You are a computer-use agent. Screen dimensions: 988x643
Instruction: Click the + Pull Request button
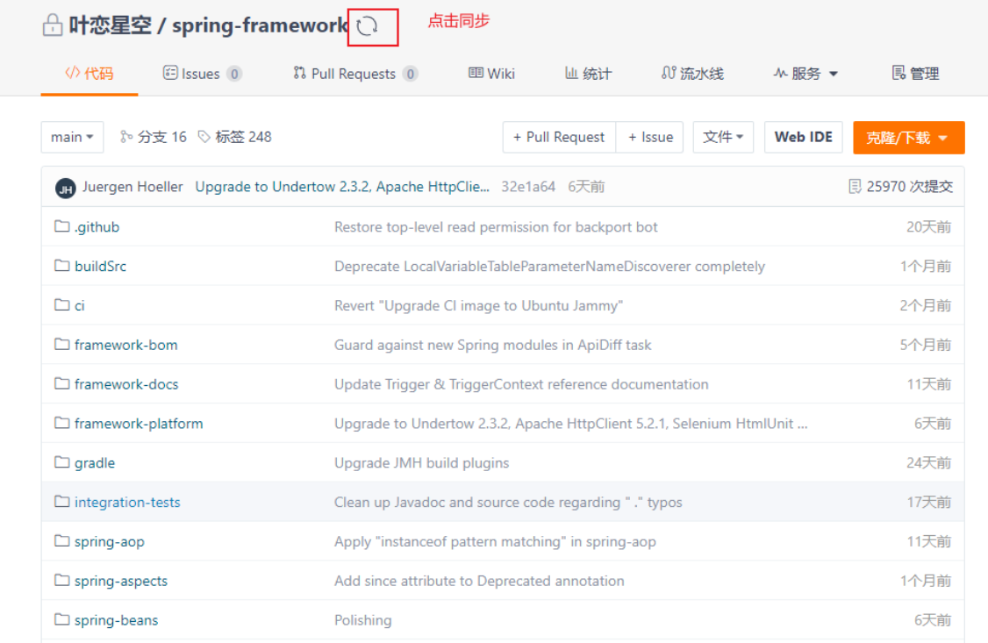(559, 138)
